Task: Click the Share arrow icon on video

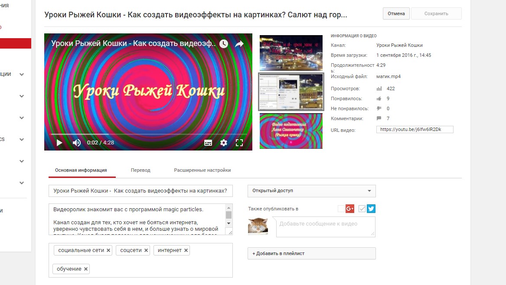Action: pyautogui.click(x=239, y=44)
